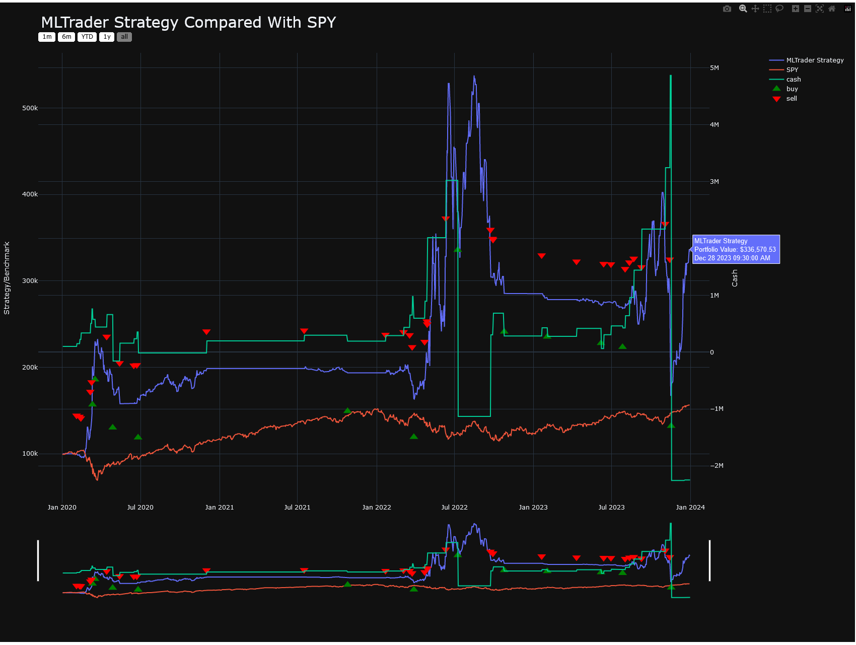Select the YTD range button
The image size is (856, 645).
click(87, 37)
